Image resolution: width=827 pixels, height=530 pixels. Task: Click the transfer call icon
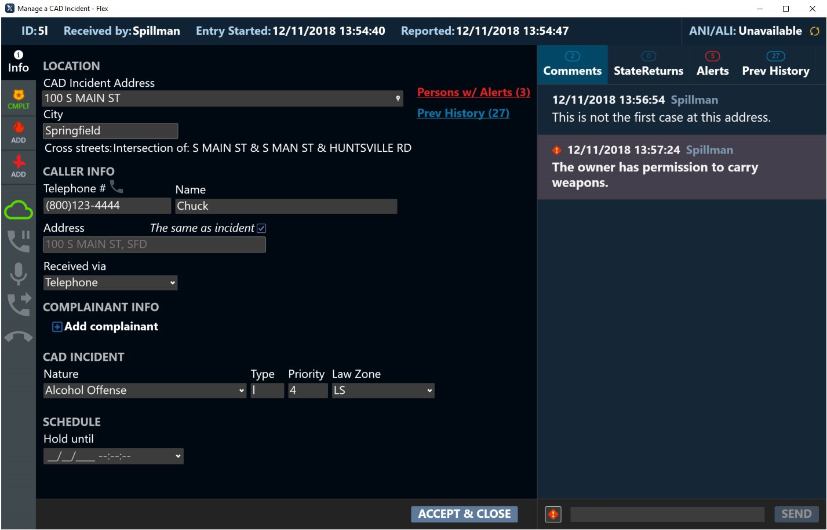tap(19, 305)
